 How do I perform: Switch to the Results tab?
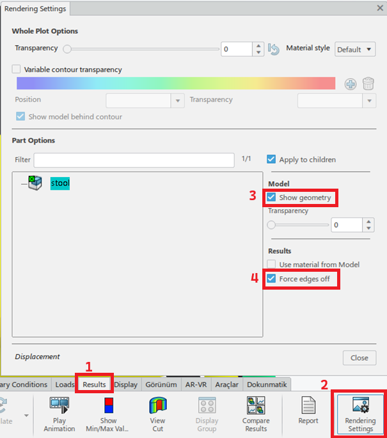click(x=94, y=384)
